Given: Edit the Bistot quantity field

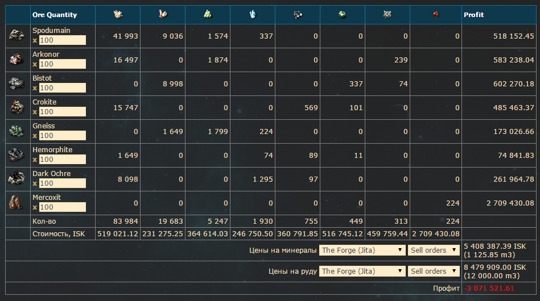Looking at the screenshot, I should coord(63,88).
